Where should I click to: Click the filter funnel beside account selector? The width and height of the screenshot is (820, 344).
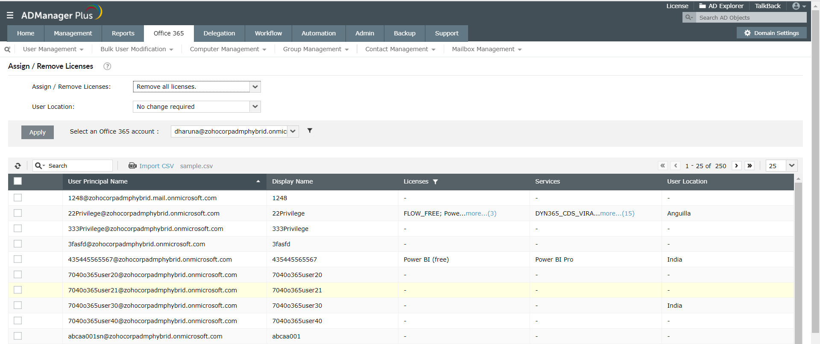pos(310,131)
